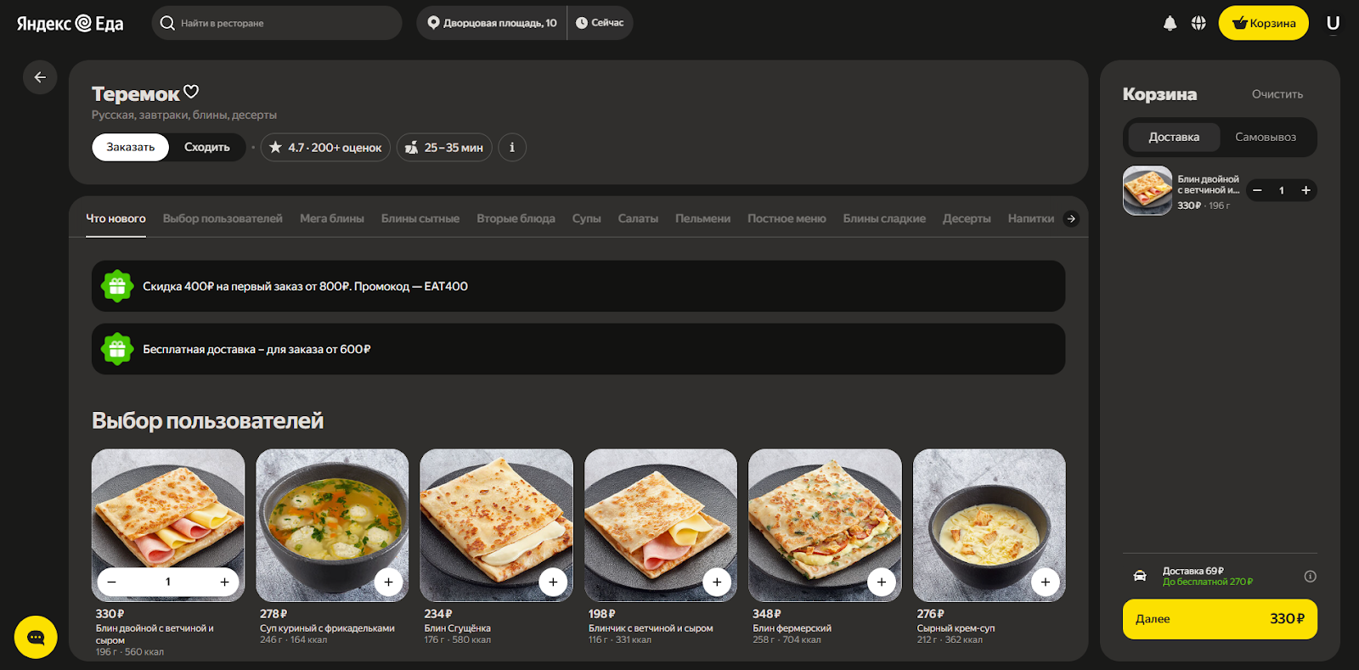This screenshot has height=670, width=1359.
Task: Add Суп куриный с фрикадельками with plus
Action: [388, 582]
